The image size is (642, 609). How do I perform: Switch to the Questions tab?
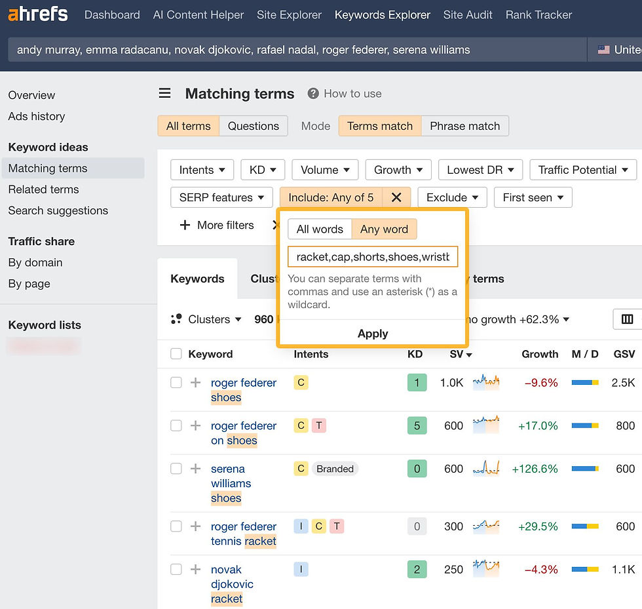pos(254,126)
